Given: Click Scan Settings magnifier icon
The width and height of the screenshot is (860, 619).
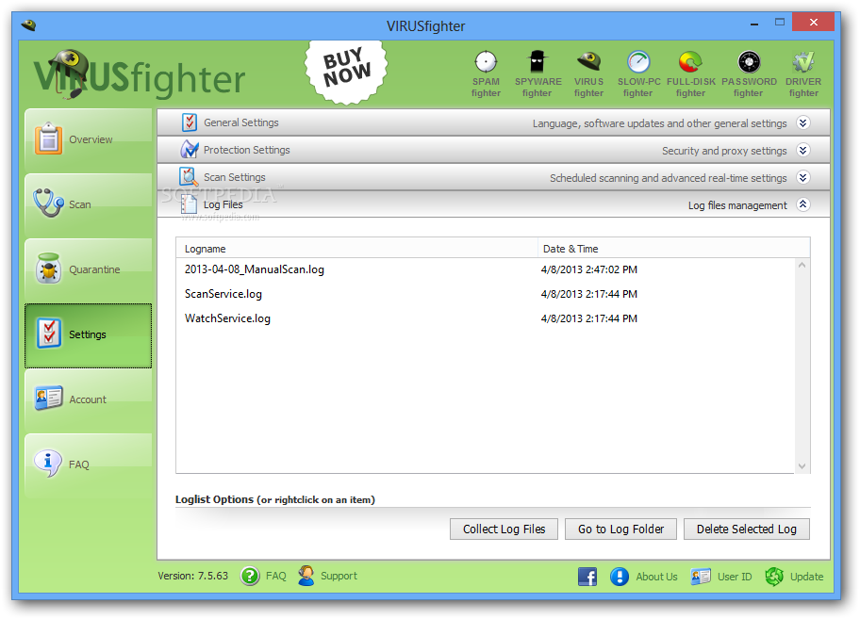Looking at the screenshot, I should (x=189, y=176).
